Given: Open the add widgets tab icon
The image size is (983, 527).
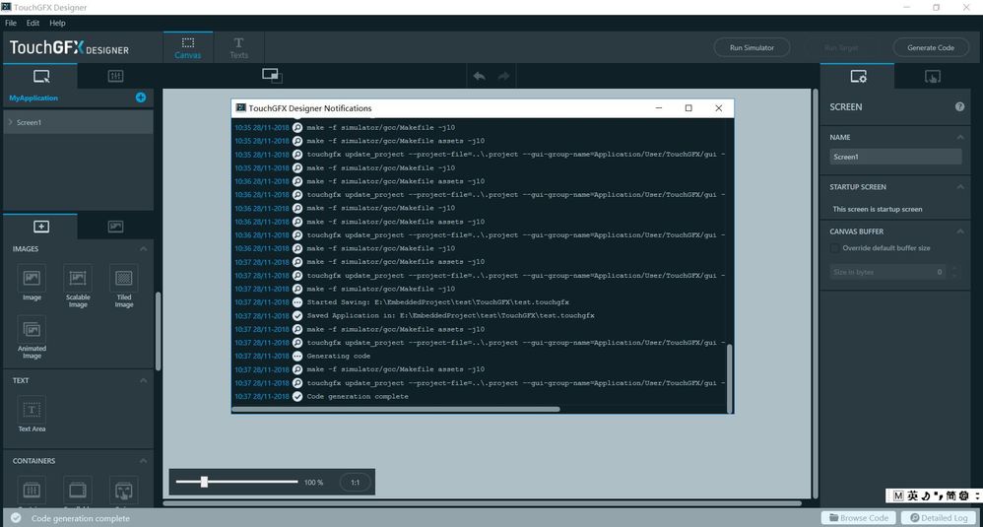Looking at the screenshot, I should [40, 227].
